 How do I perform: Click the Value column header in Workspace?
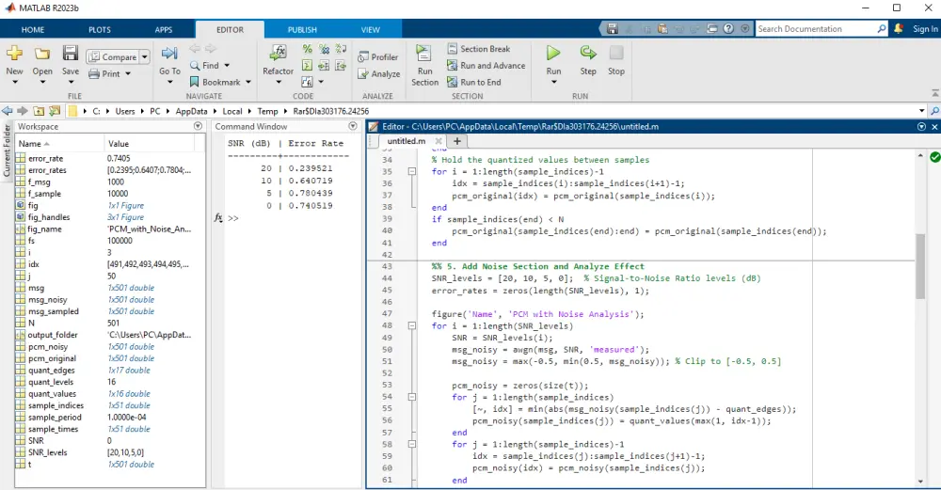pyautogui.click(x=150, y=143)
